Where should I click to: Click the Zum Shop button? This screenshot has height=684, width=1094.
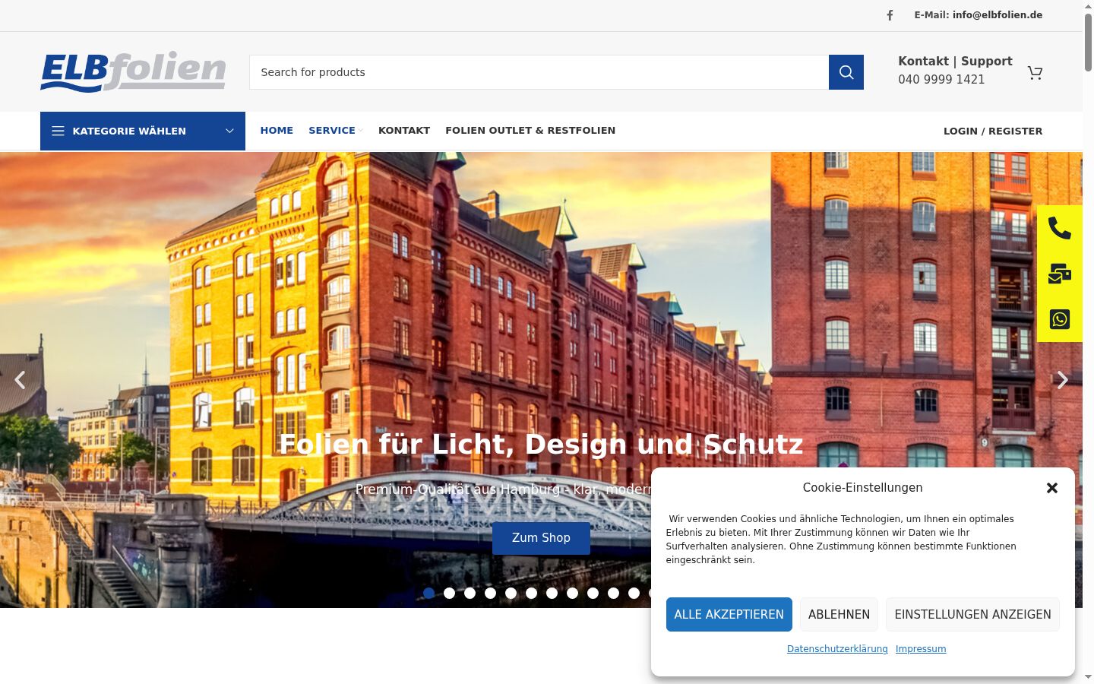[541, 538]
